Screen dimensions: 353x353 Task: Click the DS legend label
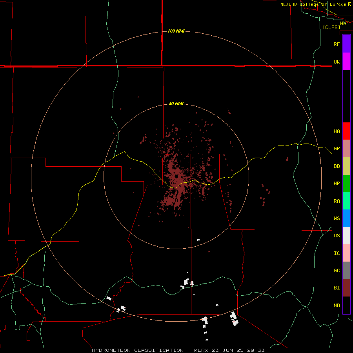coord(337,236)
